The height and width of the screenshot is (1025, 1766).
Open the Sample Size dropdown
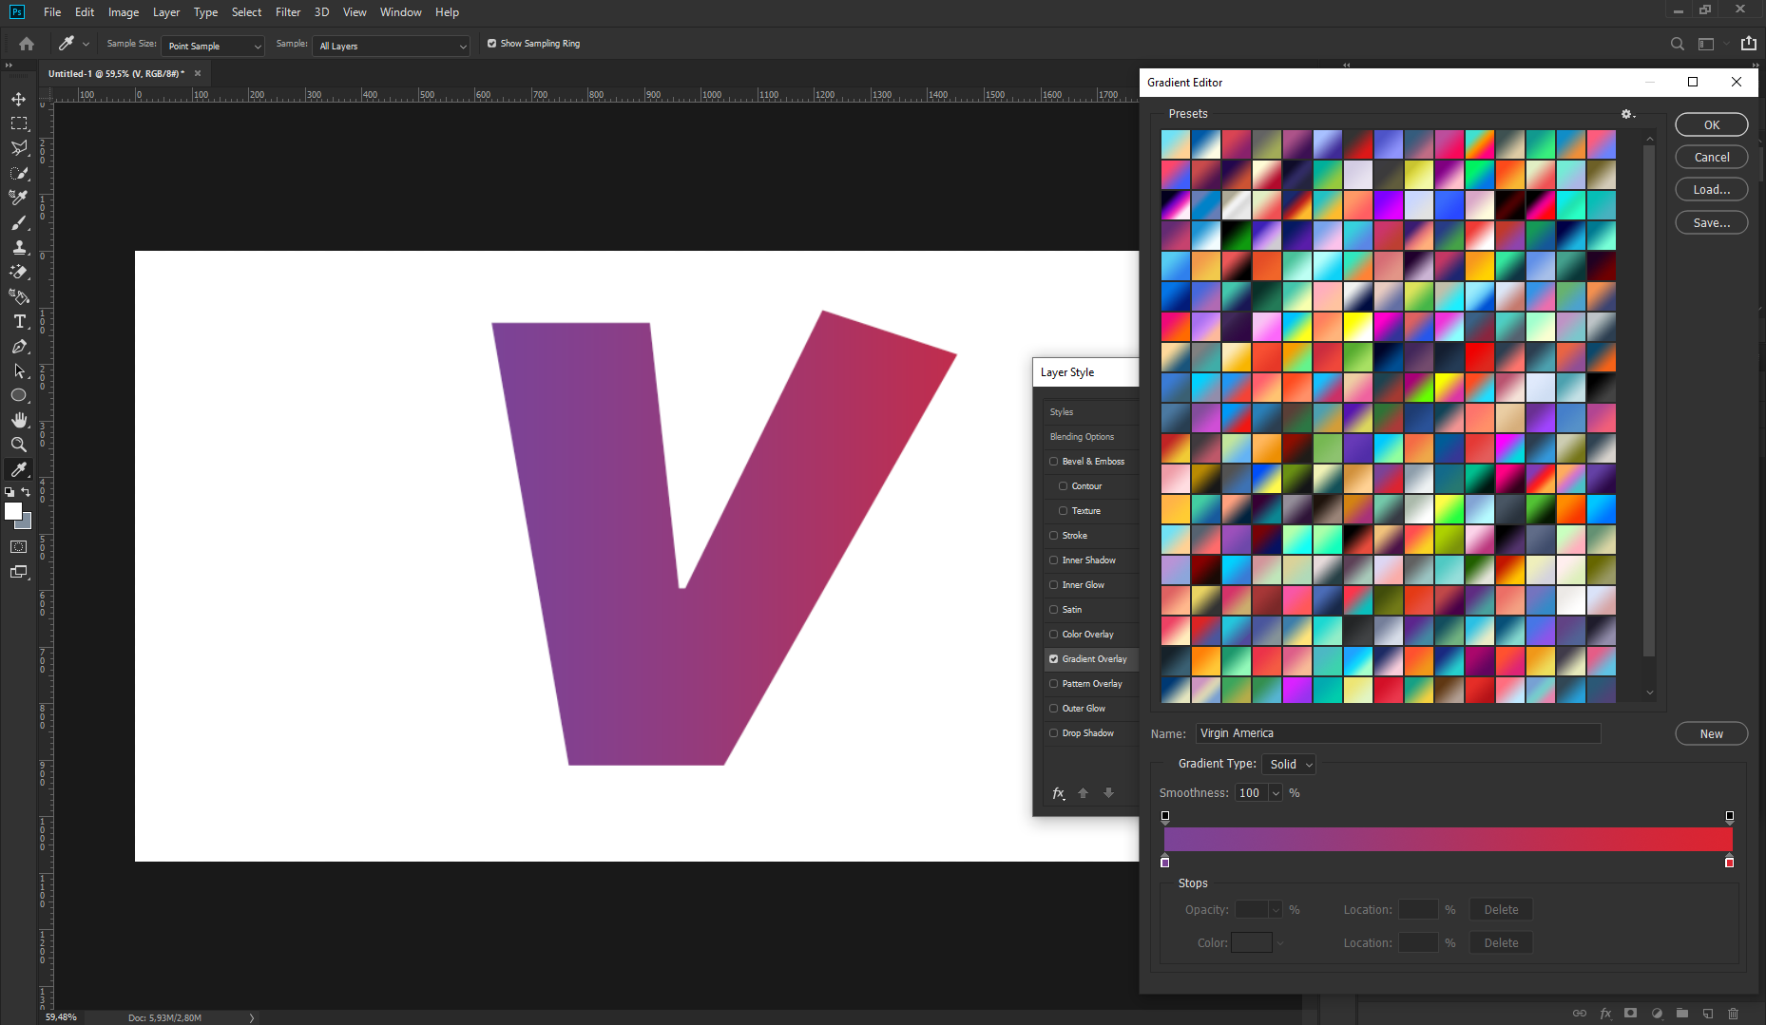click(x=213, y=46)
